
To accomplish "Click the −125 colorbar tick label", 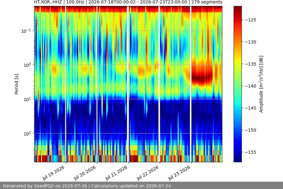I will [251, 20].
